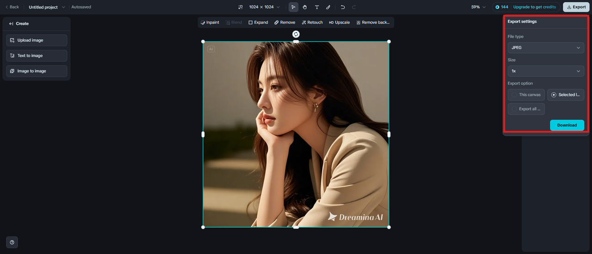The image size is (592, 254).
Task: Use the Inpaint tool
Action: pos(210,22)
